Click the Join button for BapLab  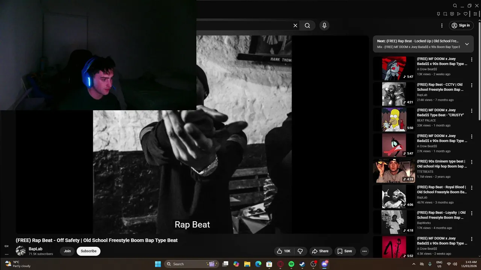click(67, 251)
